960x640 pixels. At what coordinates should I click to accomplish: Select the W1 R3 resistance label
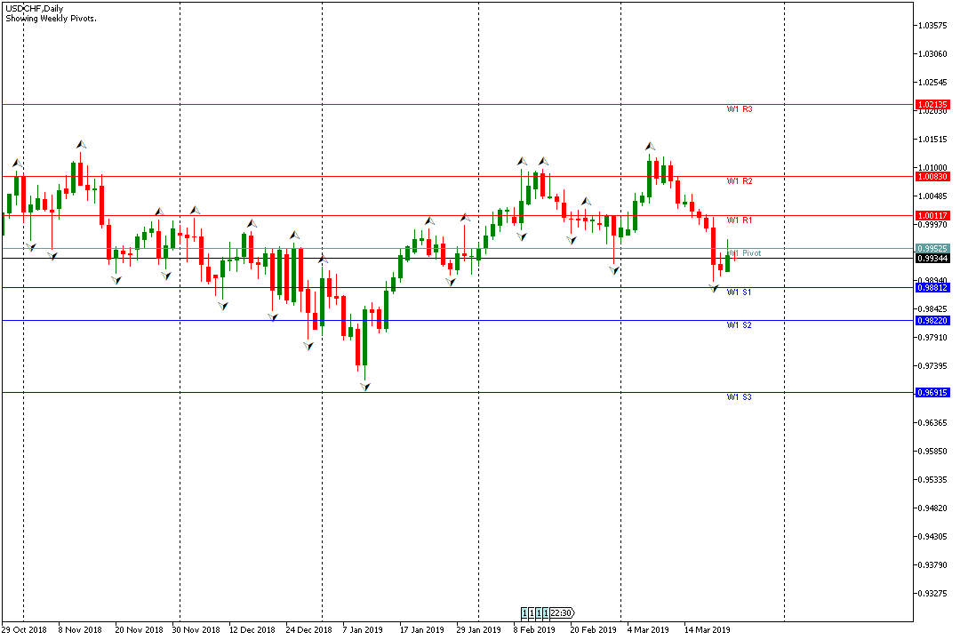click(739, 109)
